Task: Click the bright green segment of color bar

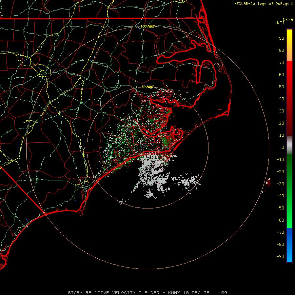Action: click(x=289, y=191)
